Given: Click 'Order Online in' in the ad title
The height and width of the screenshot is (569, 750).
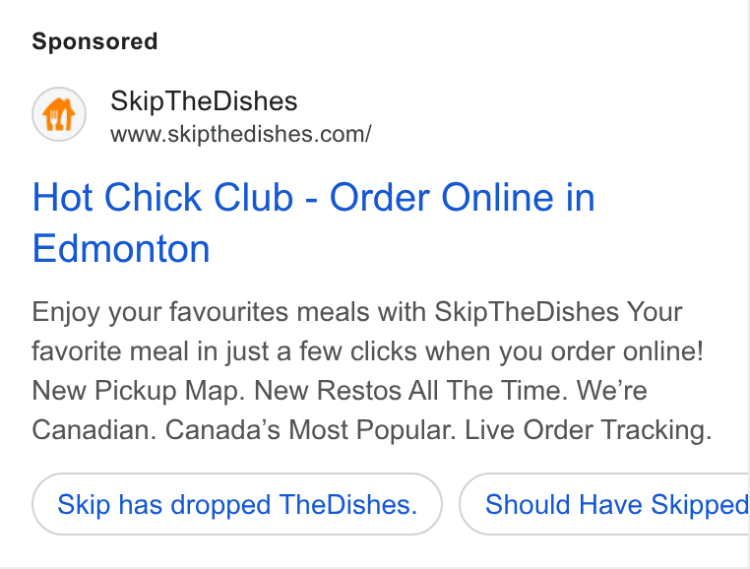Looking at the screenshot, I should (462, 197).
